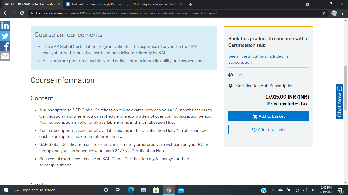Screen dimensions: 348x195
Task: Go forward in browser history
Action: (x=14, y=13)
